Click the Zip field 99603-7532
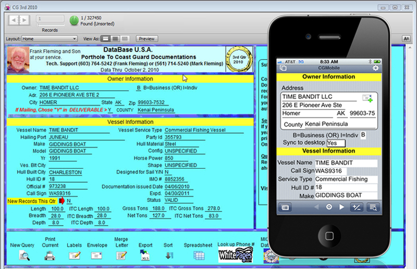The image size is (417, 269). (153, 103)
